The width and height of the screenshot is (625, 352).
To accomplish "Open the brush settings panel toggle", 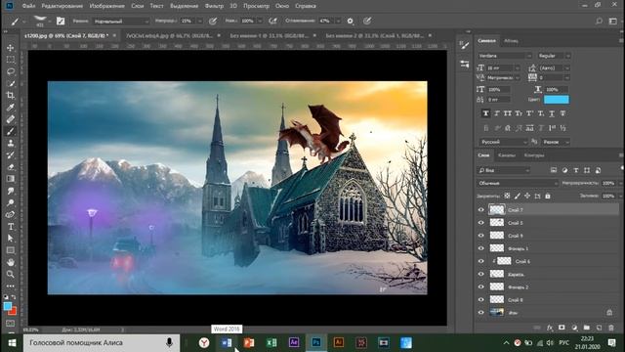I will [61, 21].
